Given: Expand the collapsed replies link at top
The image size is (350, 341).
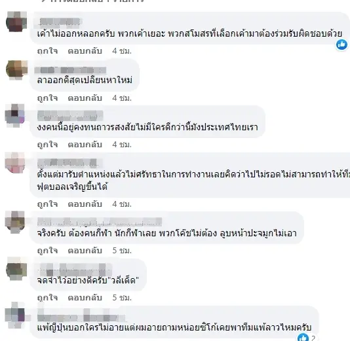Looking at the screenshot, I should pyautogui.click(x=92, y=1).
